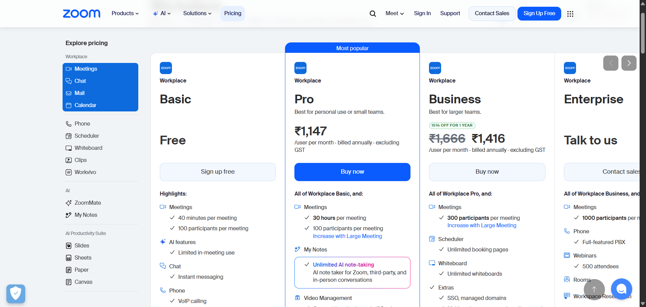Click the "VoIP calling" line
The height and width of the screenshot is (307, 646).
click(x=192, y=301)
